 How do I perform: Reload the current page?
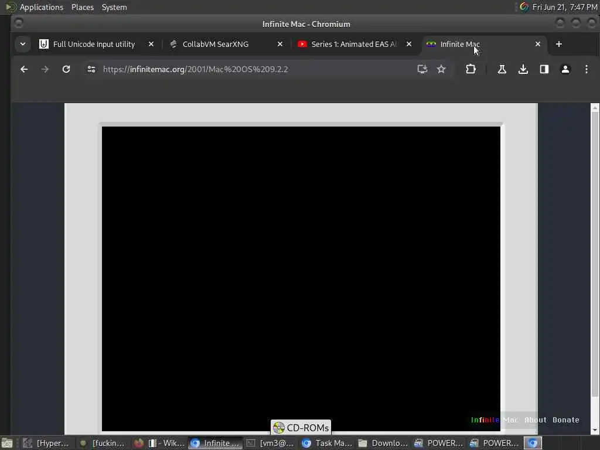coord(66,69)
